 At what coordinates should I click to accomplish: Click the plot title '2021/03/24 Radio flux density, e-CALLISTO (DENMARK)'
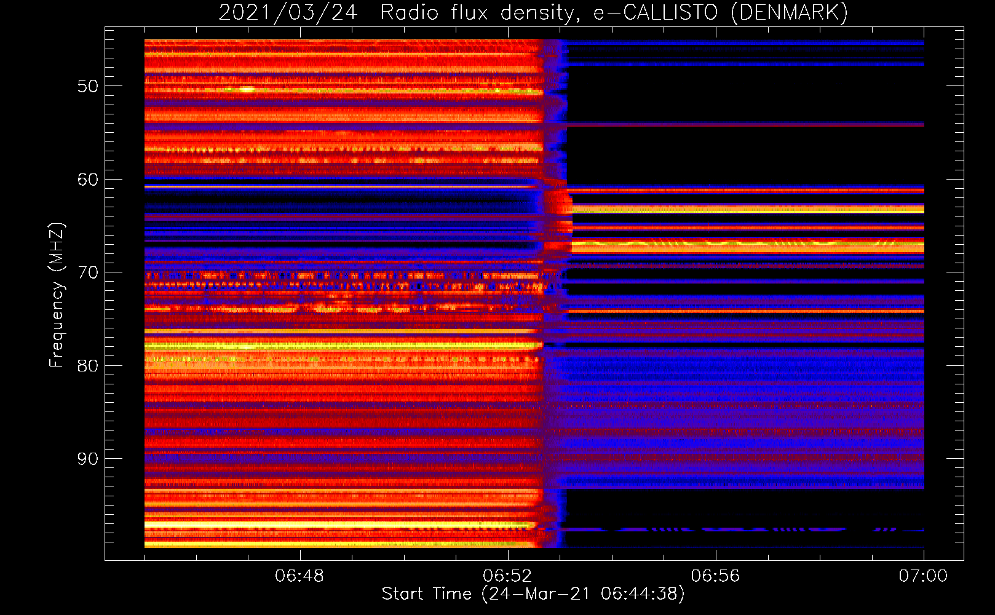[x=533, y=13]
